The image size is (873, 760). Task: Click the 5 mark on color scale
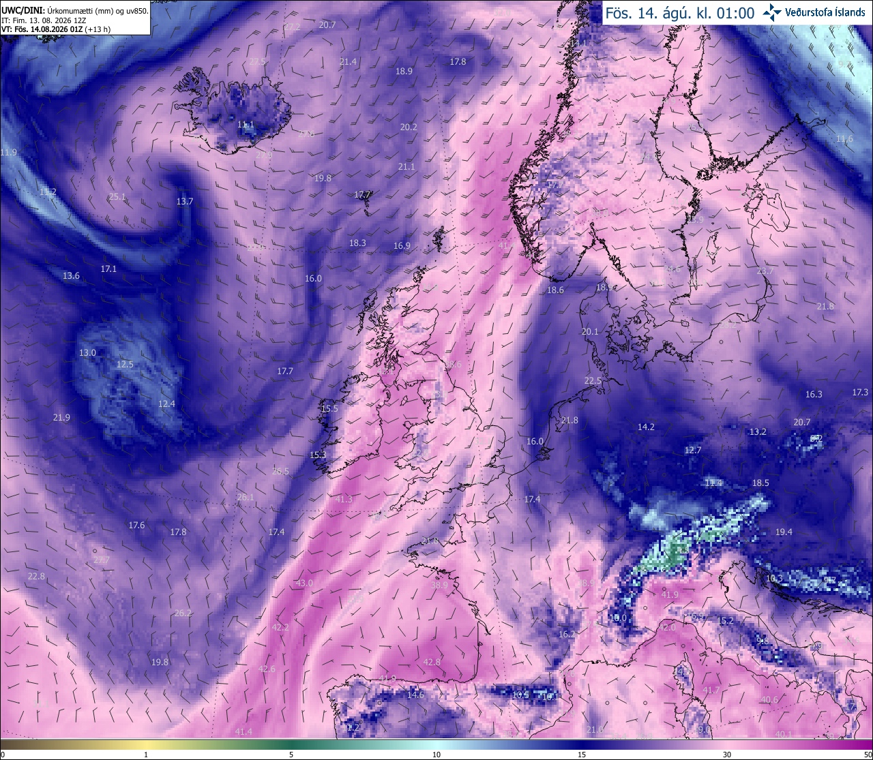pos(291,755)
